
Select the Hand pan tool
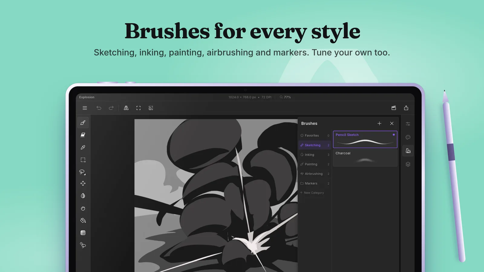(83, 208)
